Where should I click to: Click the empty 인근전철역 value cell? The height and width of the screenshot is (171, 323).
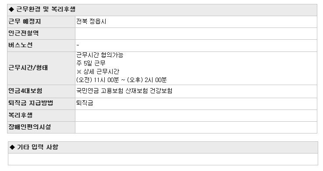point(196,34)
